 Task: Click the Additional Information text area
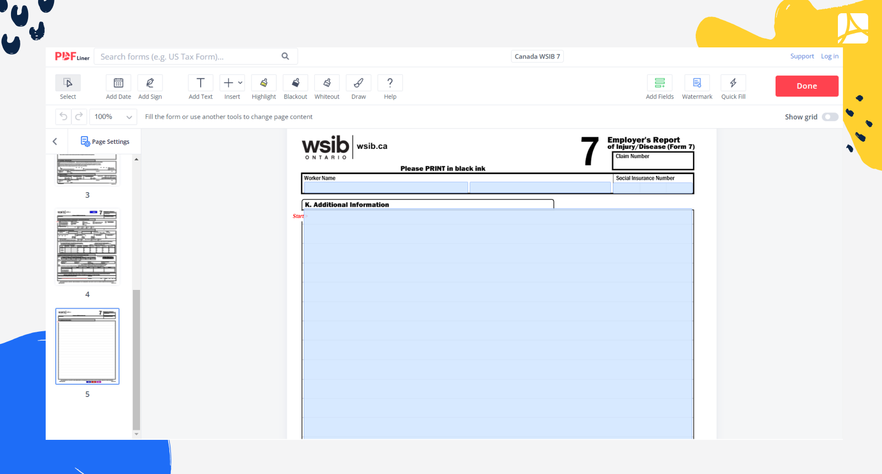pyautogui.click(x=498, y=324)
